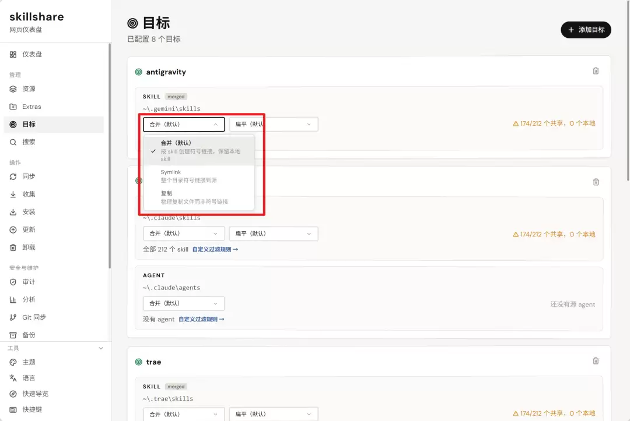The width and height of the screenshot is (630, 421).
Task: Choose the 复制 copy mode option
Action: pyautogui.click(x=199, y=197)
